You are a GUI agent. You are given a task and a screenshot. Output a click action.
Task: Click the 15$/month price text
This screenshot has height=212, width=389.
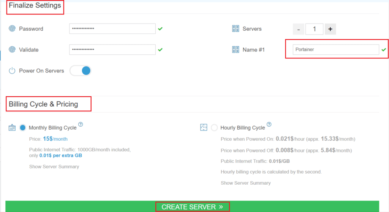[55, 139]
